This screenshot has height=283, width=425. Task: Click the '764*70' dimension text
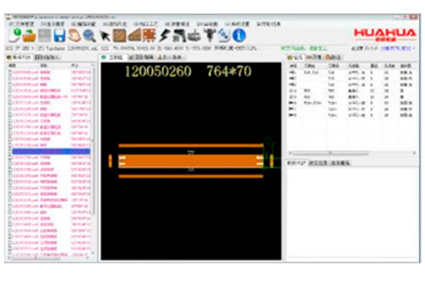point(229,71)
